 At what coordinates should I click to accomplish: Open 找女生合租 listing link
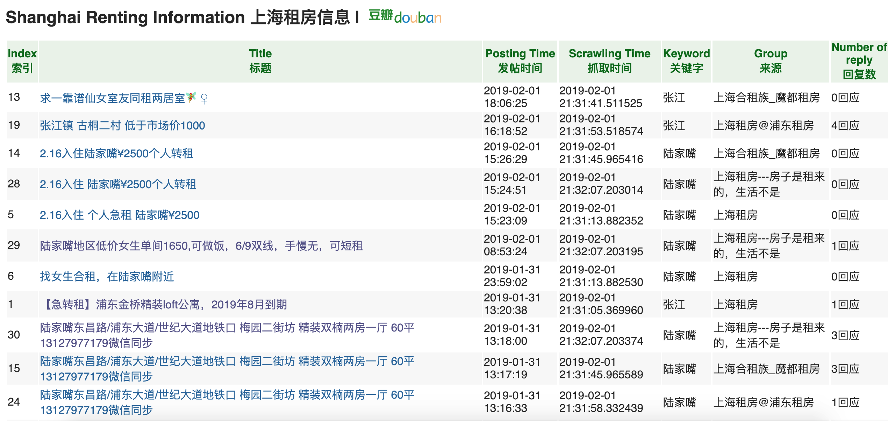point(107,277)
